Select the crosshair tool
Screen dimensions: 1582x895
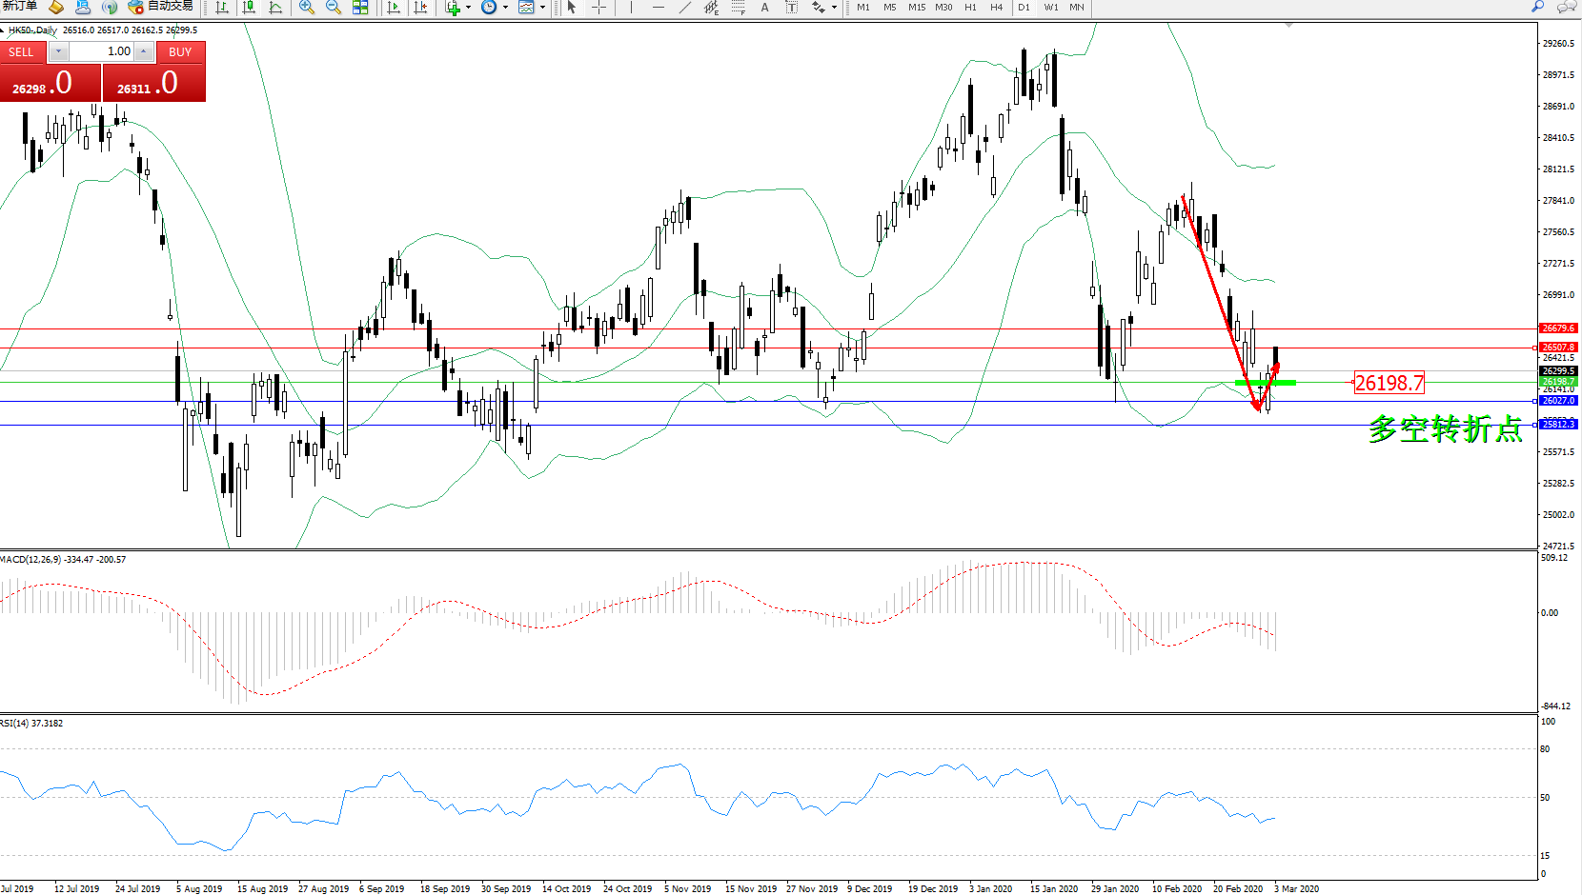point(598,8)
